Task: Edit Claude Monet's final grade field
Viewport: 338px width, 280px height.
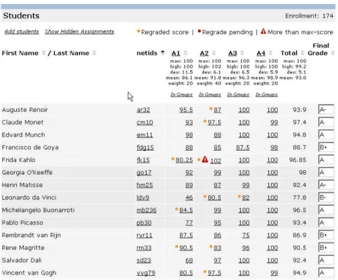Action: point(326,122)
